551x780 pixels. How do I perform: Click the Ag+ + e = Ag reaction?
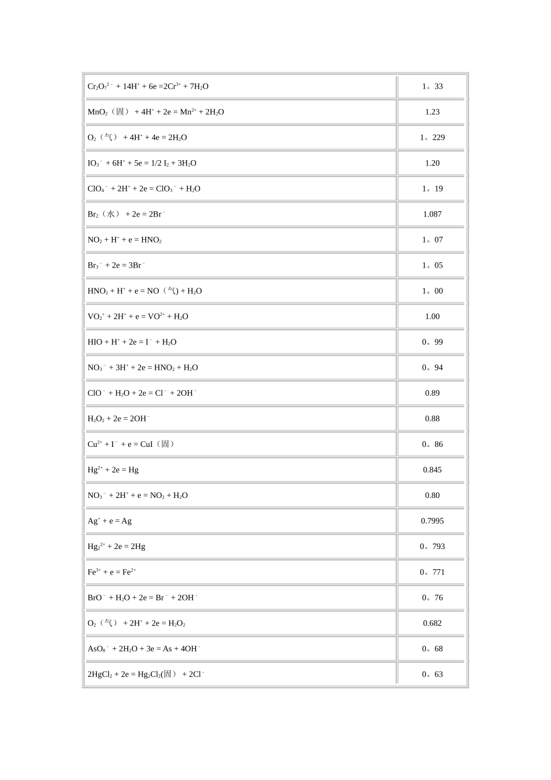click(110, 521)
